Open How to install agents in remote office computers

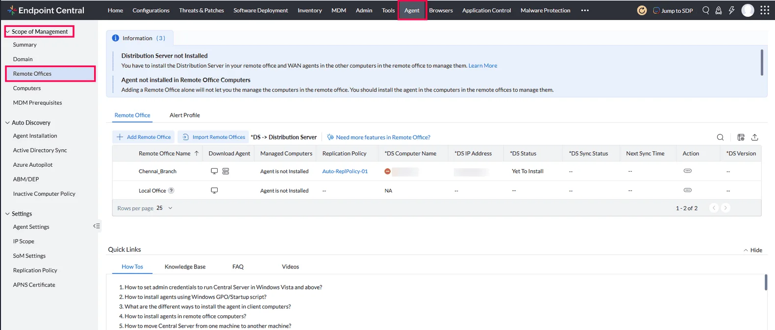click(185, 316)
